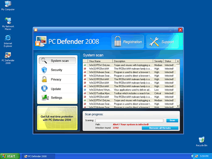Click the Settings computer icon in sidebar
The height and width of the screenshot is (159, 212).
click(44, 98)
